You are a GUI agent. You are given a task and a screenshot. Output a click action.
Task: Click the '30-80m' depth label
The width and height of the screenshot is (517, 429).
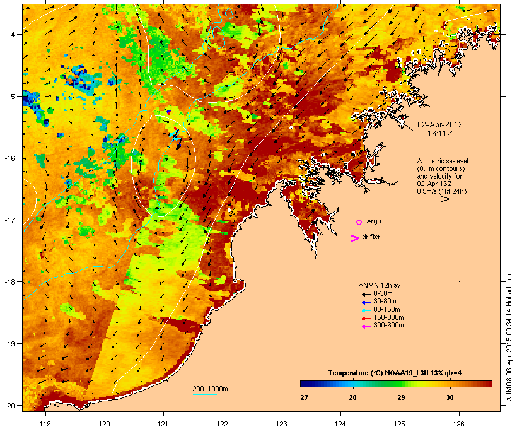point(385,301)
